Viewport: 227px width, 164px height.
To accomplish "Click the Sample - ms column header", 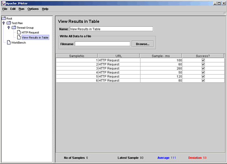I will [161, 56].
